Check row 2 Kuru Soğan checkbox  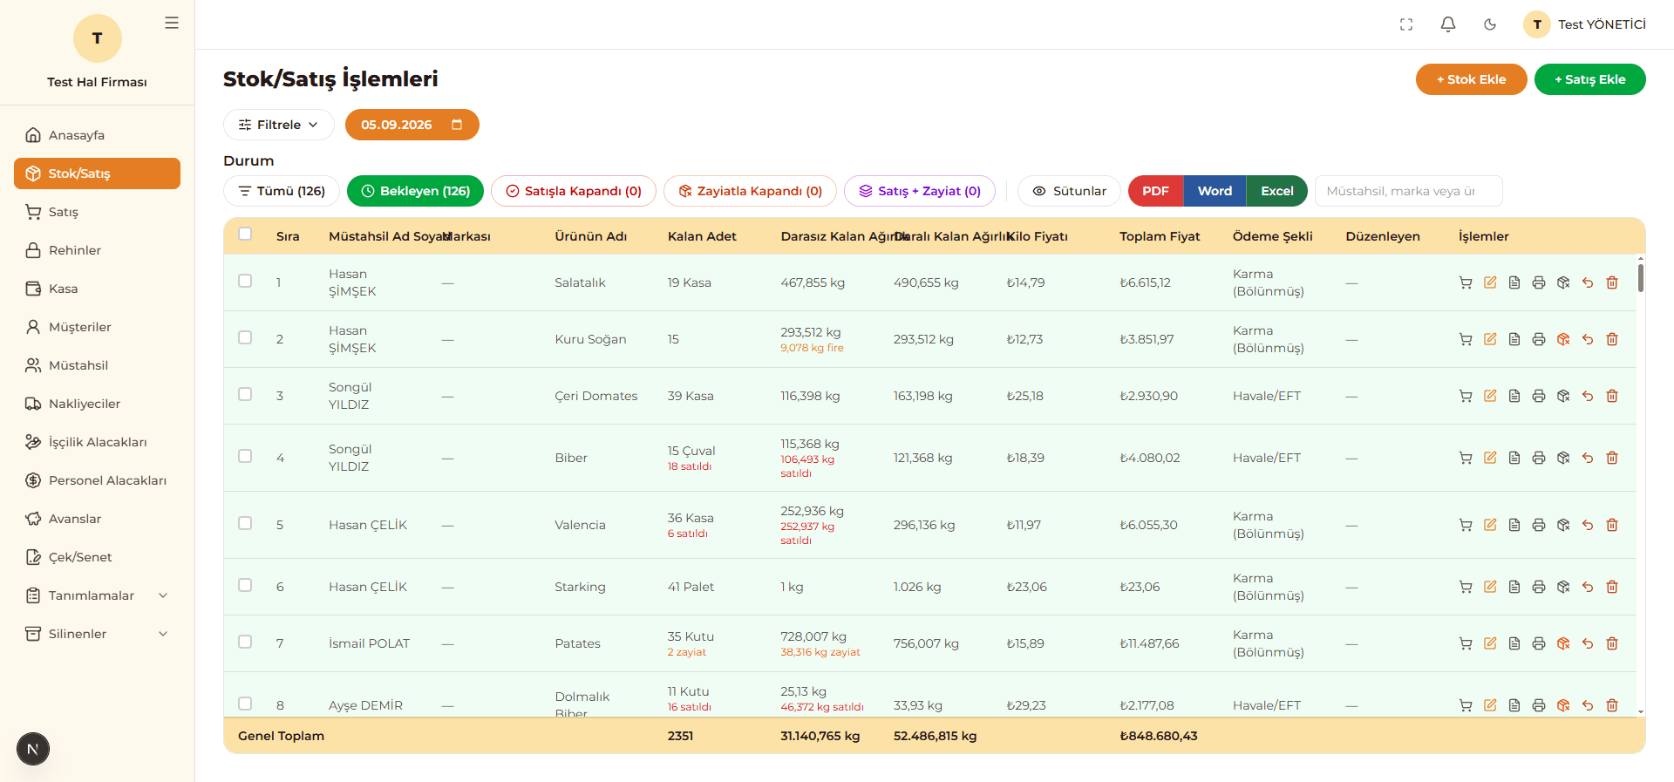click(x=245, y=337)
